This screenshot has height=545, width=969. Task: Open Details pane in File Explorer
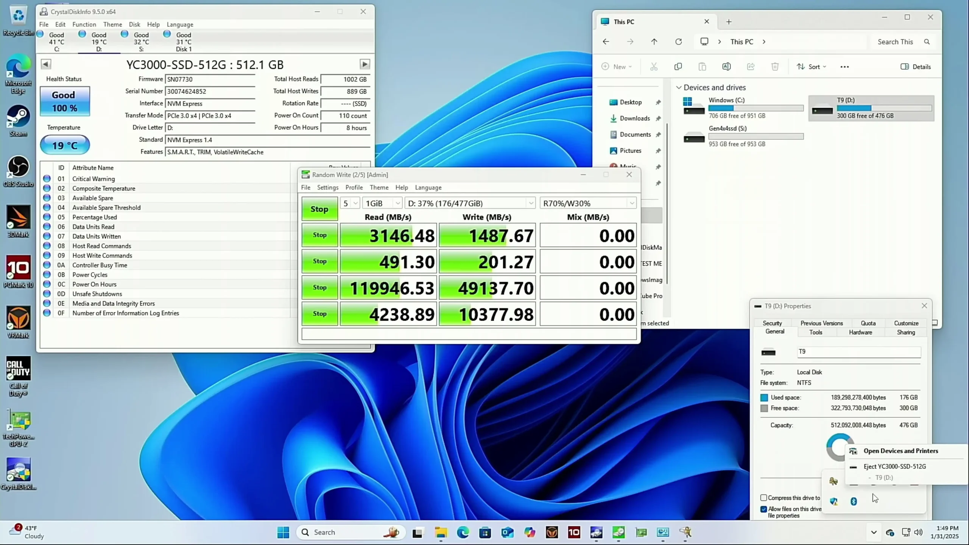click(x=915, y=67)
